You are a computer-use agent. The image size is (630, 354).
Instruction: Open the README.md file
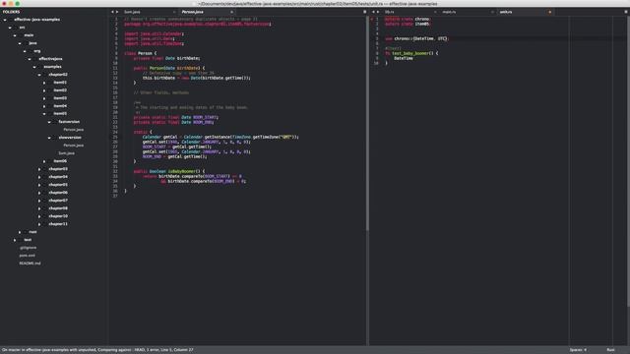pyautogui.click(x=30, y=264)
